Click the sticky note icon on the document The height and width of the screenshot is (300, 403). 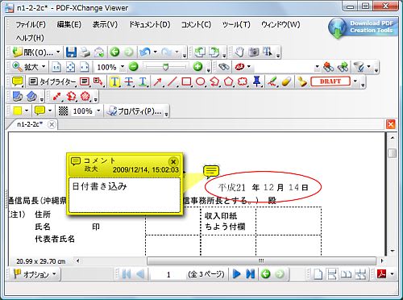(211, 172)
